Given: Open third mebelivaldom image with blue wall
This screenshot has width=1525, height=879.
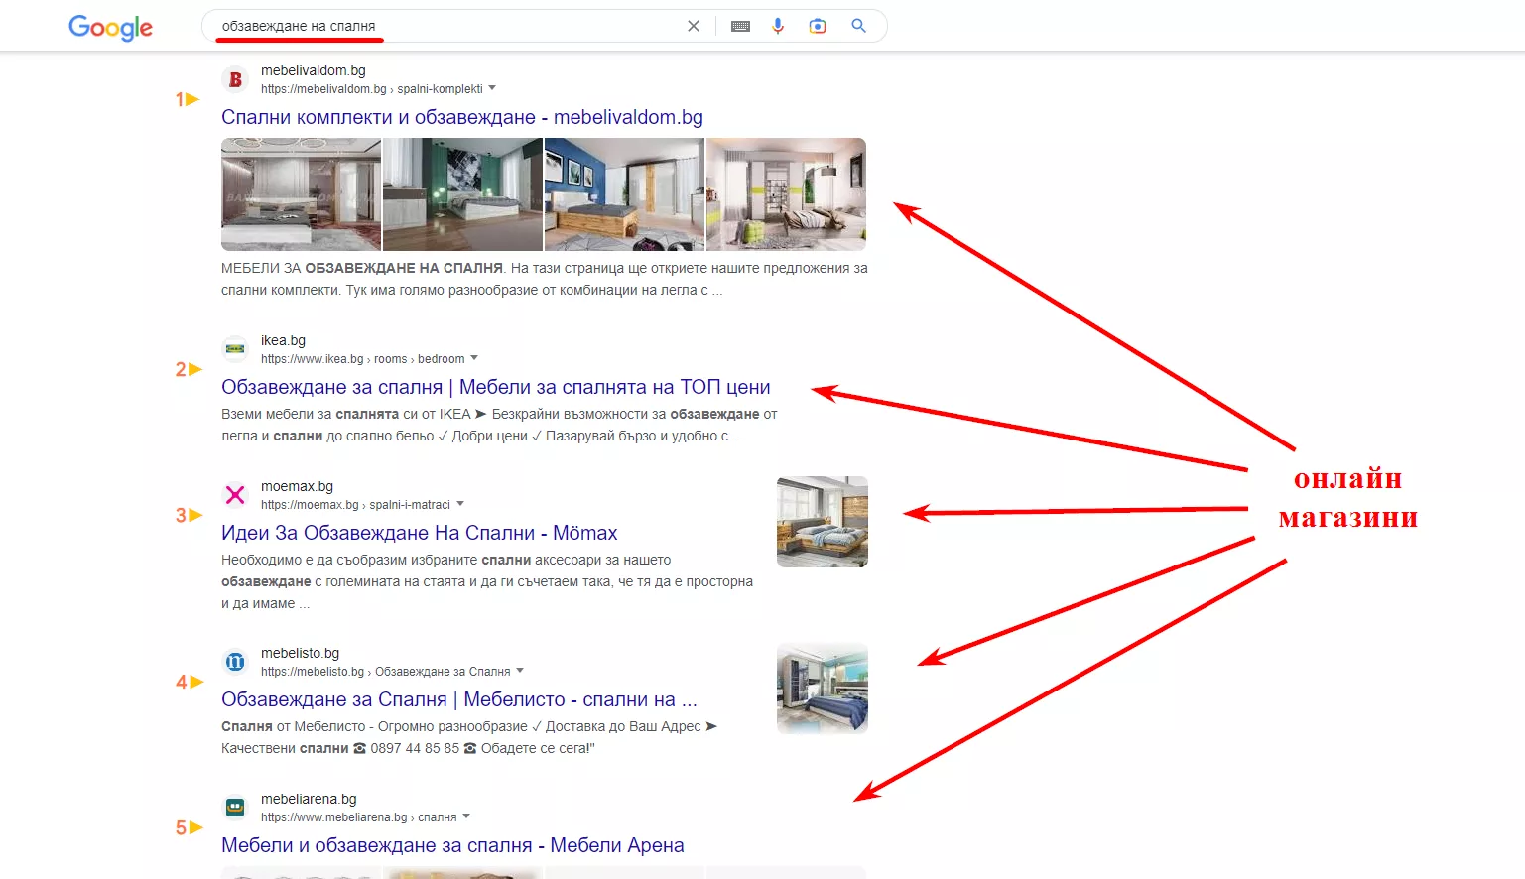Looking at the screenshot, I should coord(624,194).
